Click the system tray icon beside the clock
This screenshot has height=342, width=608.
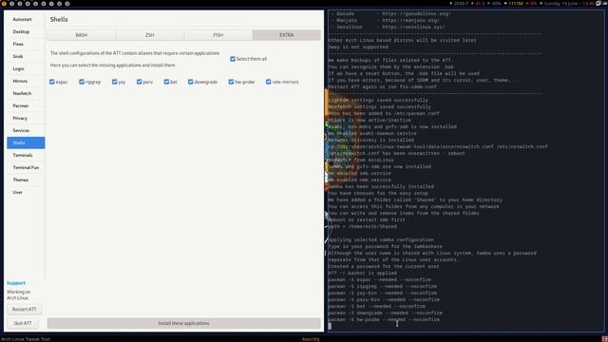tap(598, 4)
